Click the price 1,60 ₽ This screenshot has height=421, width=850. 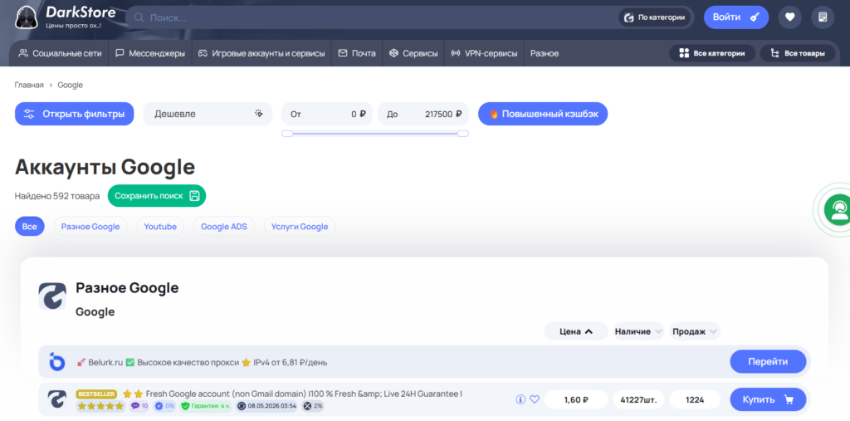576,400
